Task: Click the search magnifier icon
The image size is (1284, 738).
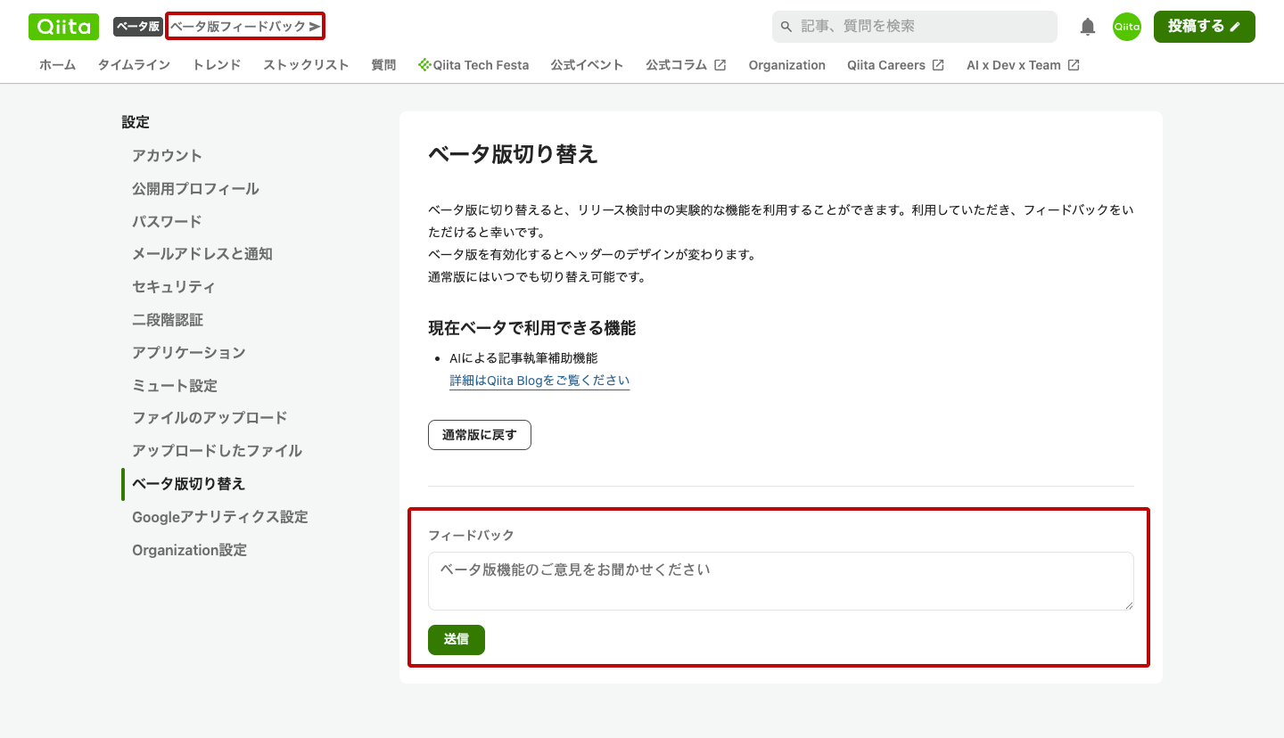Action: point(786,27)
